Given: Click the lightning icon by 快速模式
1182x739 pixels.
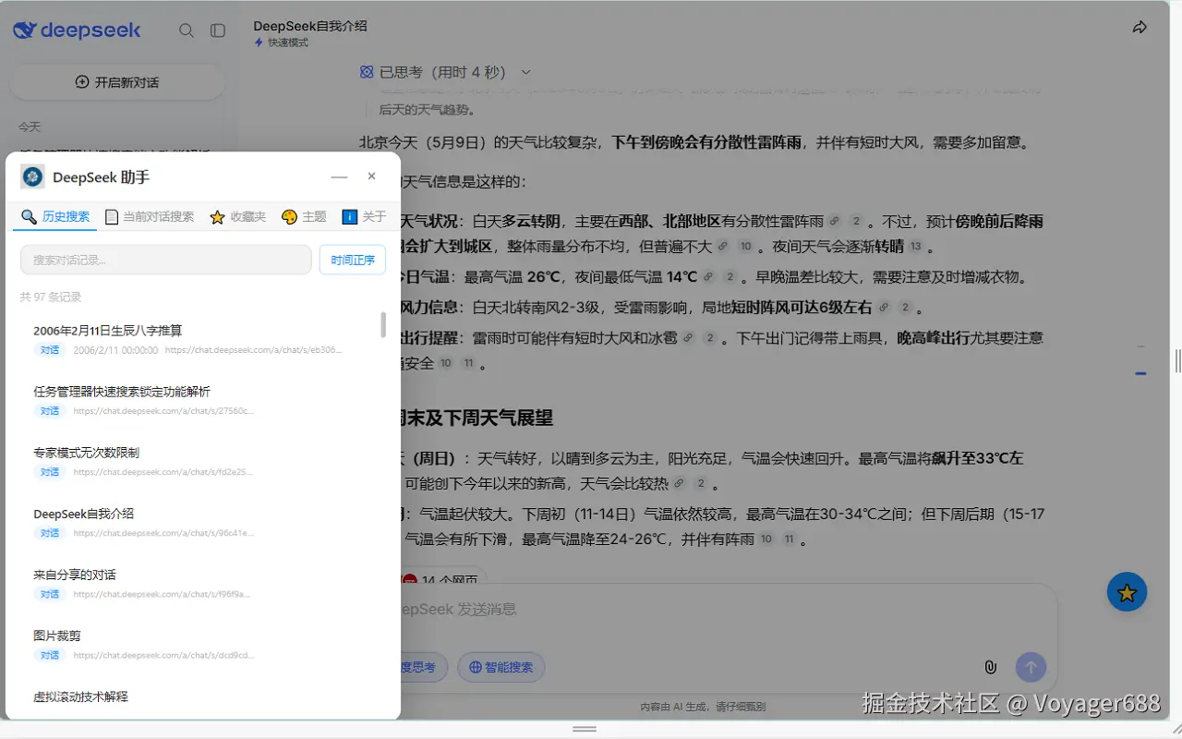Looking at the screenshot, I should (259, 42).
